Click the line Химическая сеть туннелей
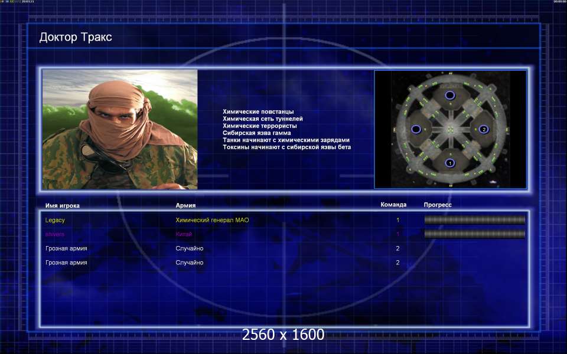The height and width of the screenshot is (354, 567). 263,119
